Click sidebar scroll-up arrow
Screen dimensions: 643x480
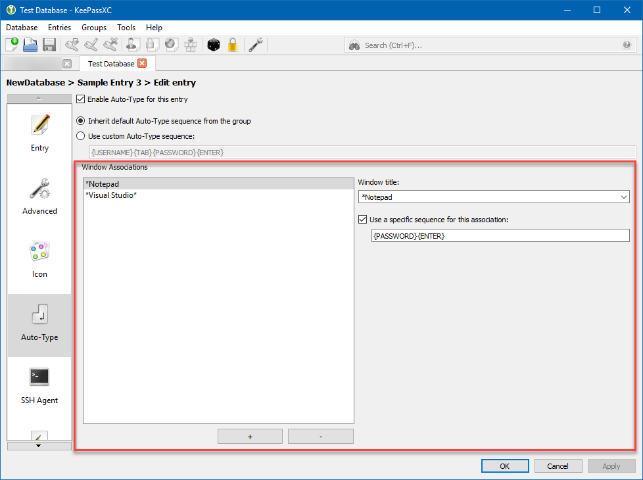pos(39,98)
